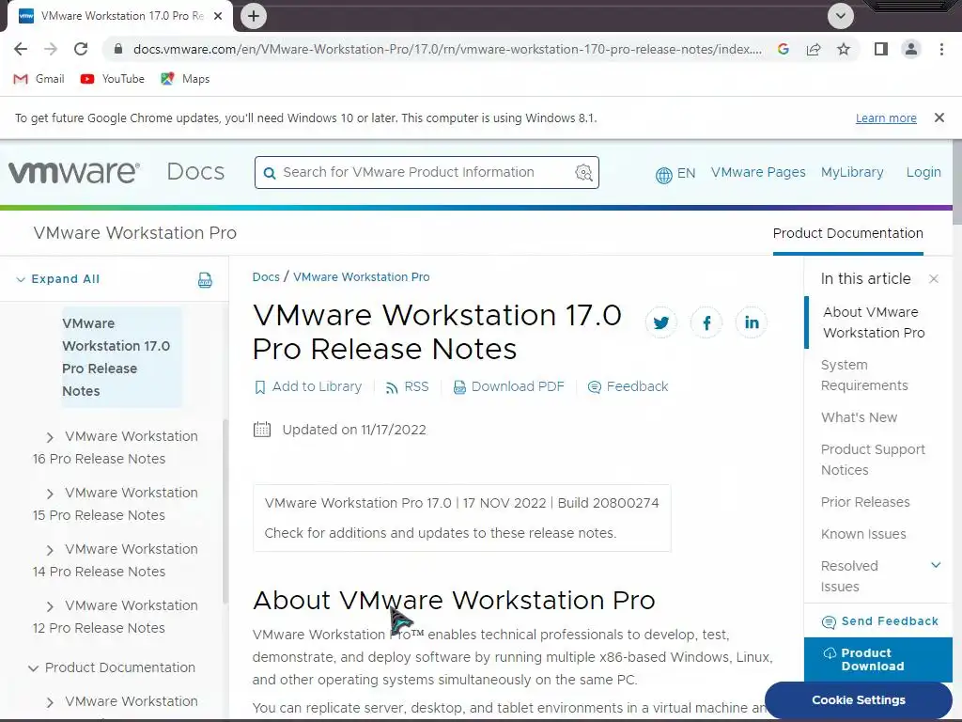Open the Chrome profile menu
The height and width of the screenshot is (722, 962).
coord(911,49)
